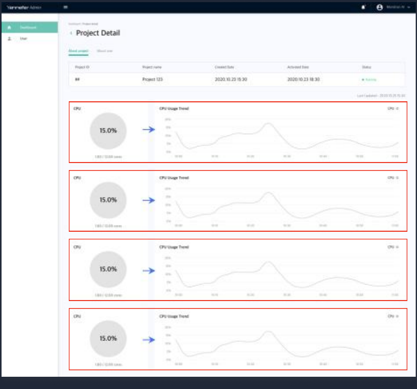Image resolution: width=417 pixels, height=389 pixels.
Task: Toggle the CPU legend in the third usage chart
Action: pos(393,247)
